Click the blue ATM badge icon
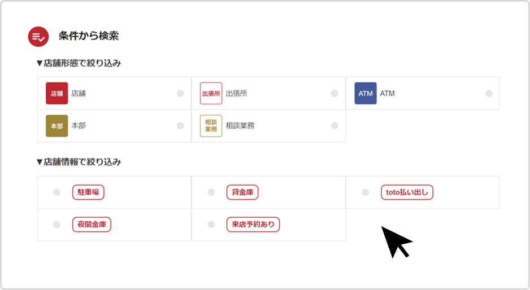The height and width of the screenshot is (290, 530). coord(366,93)
